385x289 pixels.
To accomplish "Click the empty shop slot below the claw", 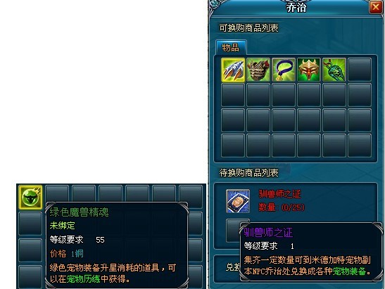I will (x=233, y=95).
